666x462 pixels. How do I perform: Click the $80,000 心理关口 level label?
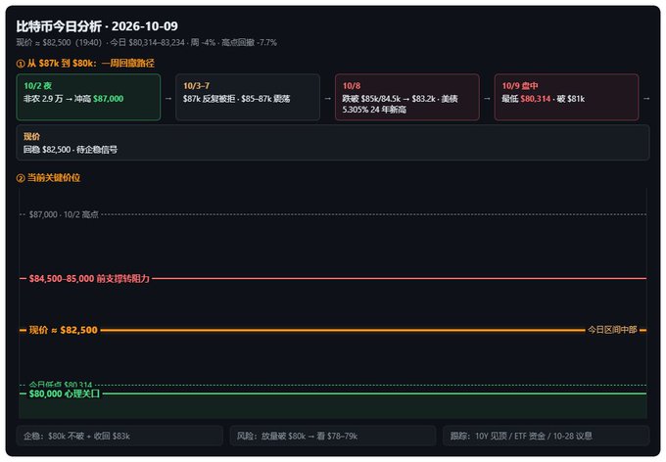click(x=64, y=394)
